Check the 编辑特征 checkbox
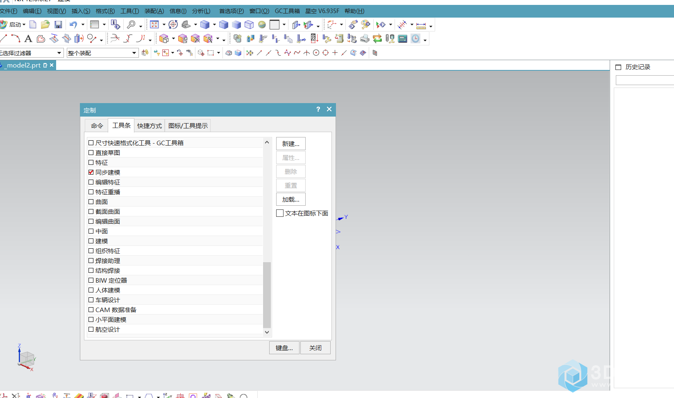The width and height of the screenshot is (674, 398). [91, 182]
